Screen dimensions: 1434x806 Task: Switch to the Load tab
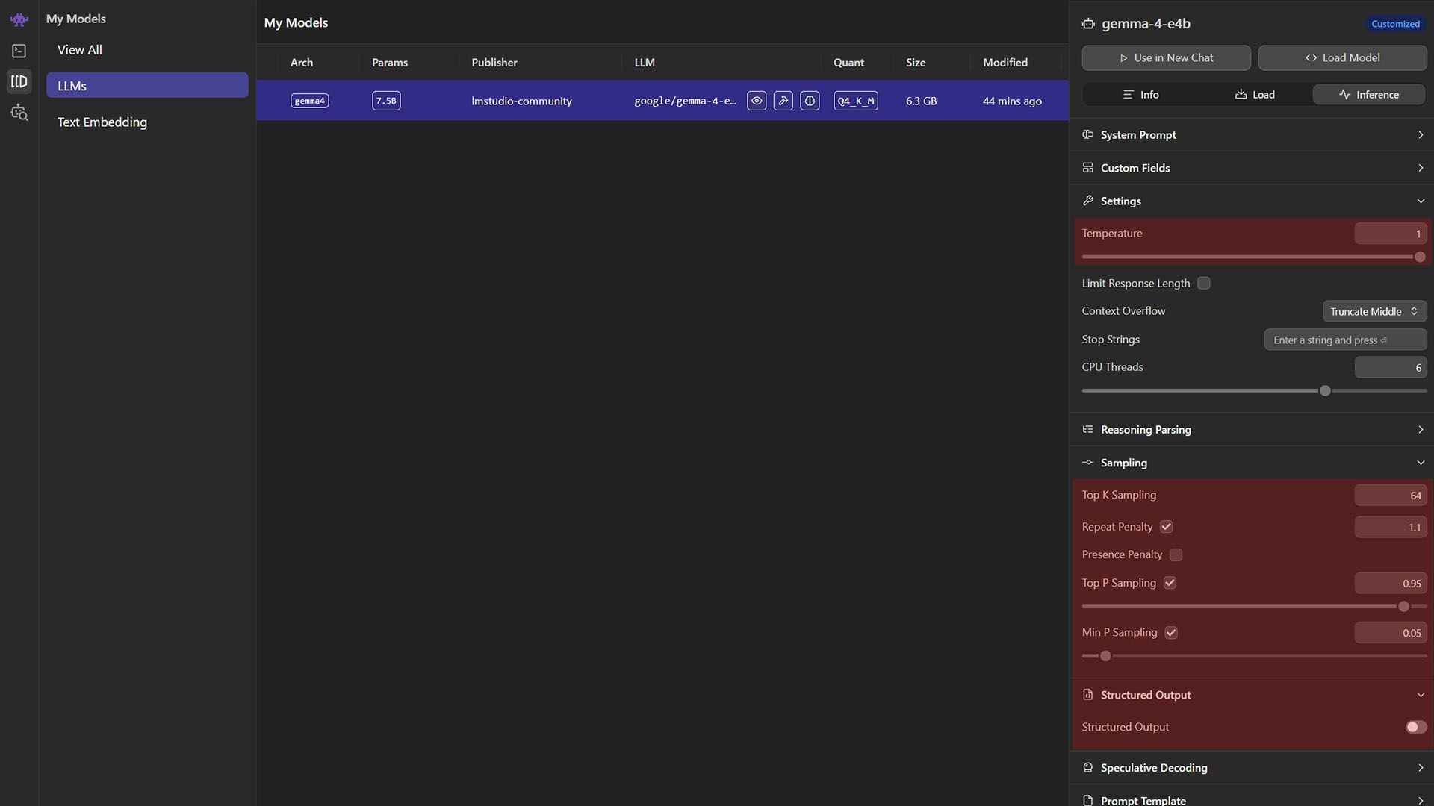coord(1255,95)
